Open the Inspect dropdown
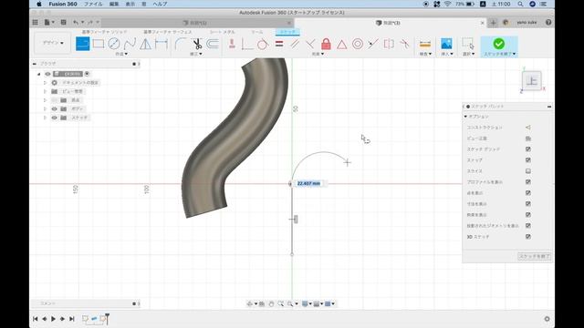 pos(425,54)
